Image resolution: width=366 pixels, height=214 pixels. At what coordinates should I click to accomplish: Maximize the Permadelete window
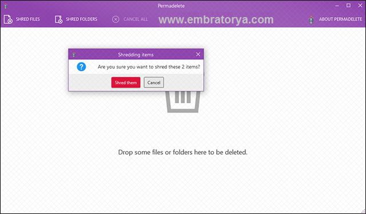click(348, 6)
